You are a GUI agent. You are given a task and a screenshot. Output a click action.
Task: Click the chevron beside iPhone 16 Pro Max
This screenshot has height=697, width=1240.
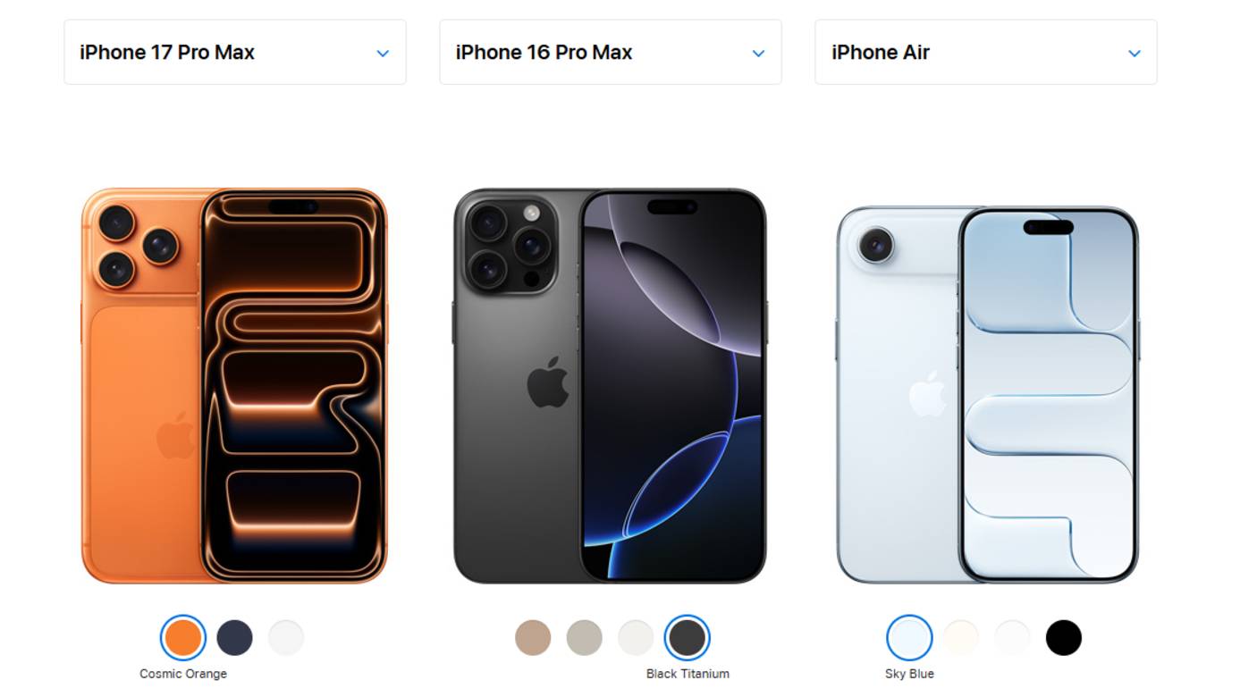coord(758,53)
